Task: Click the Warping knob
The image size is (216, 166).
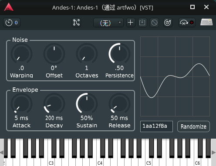Action: (x=21, y=54)
